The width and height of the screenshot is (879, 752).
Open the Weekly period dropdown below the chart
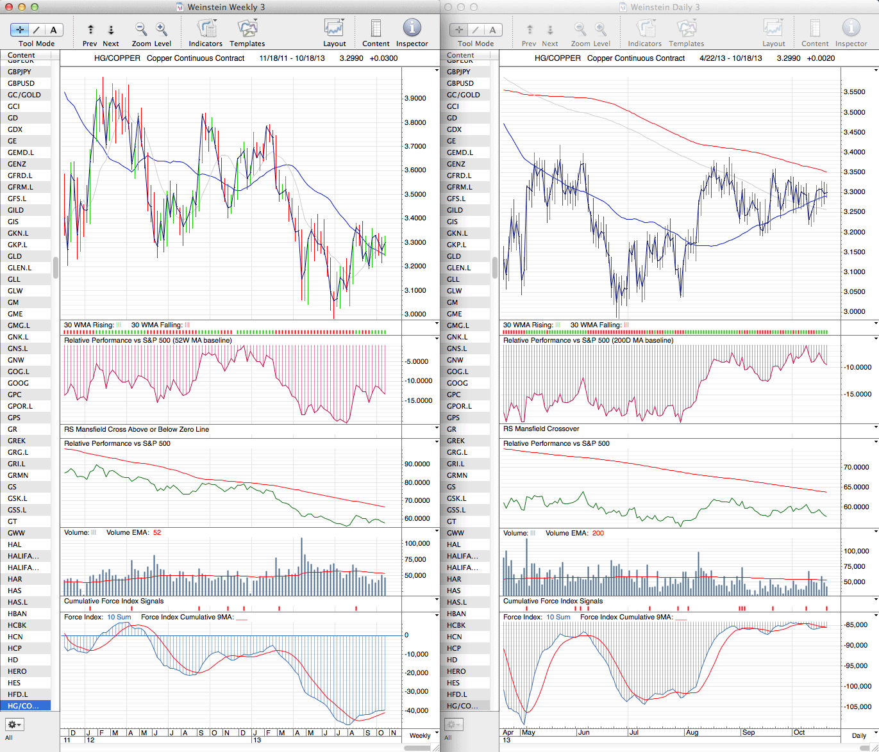point(424,735)
